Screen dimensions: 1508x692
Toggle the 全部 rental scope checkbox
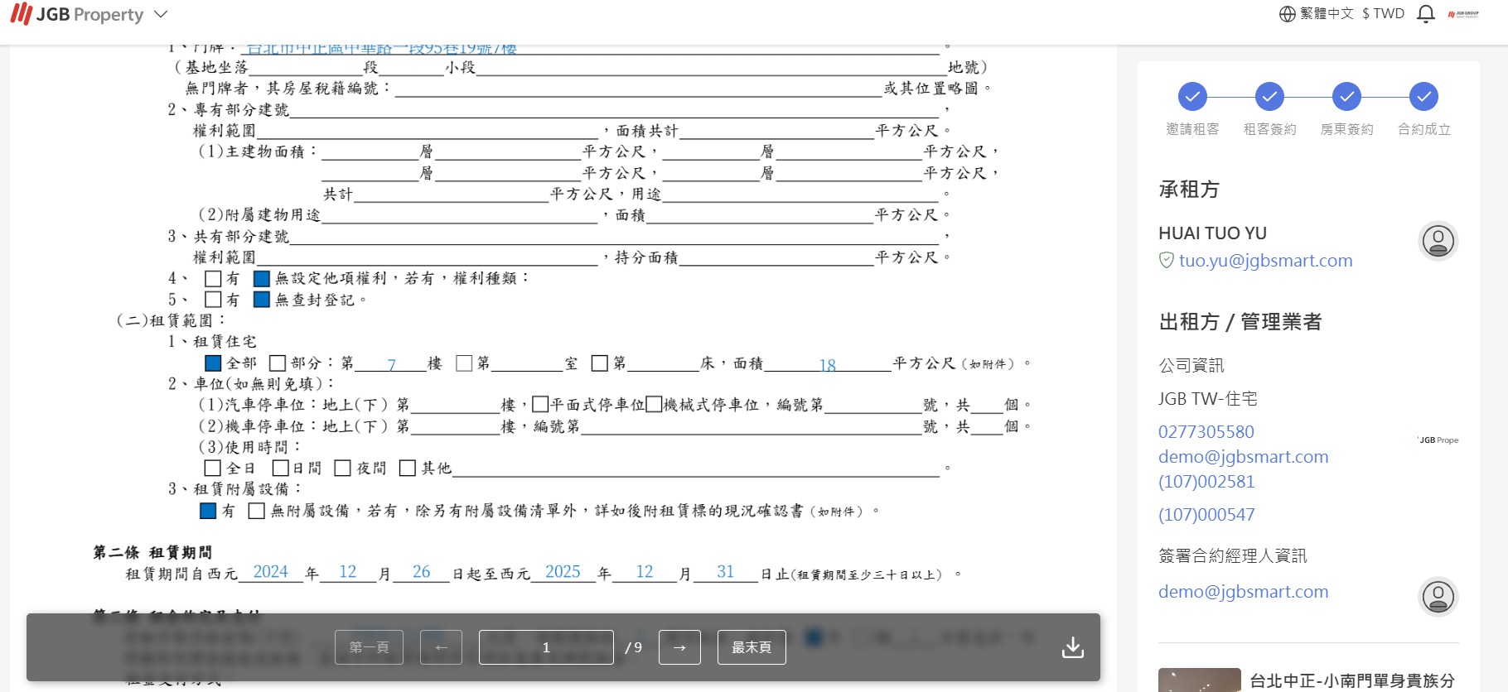coord(213,363)
